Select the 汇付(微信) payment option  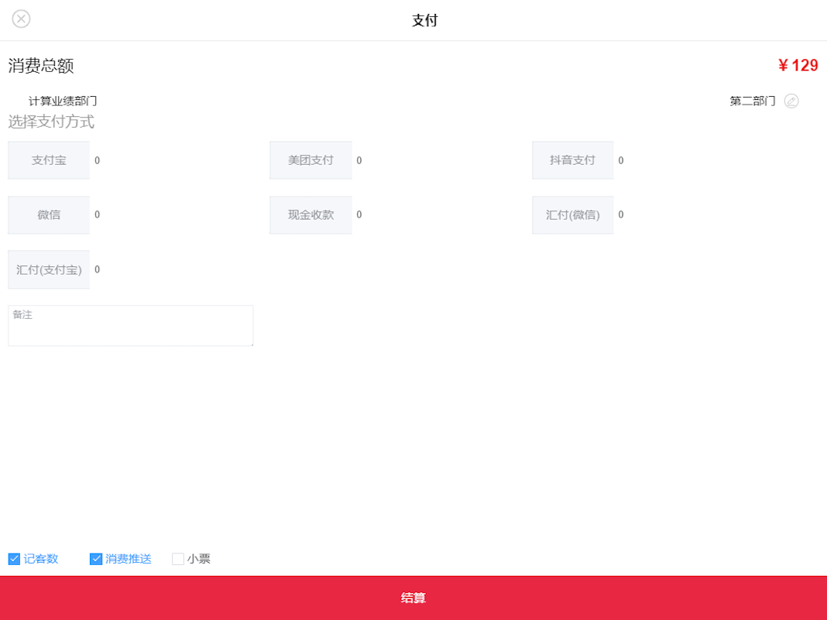(572, 215)
